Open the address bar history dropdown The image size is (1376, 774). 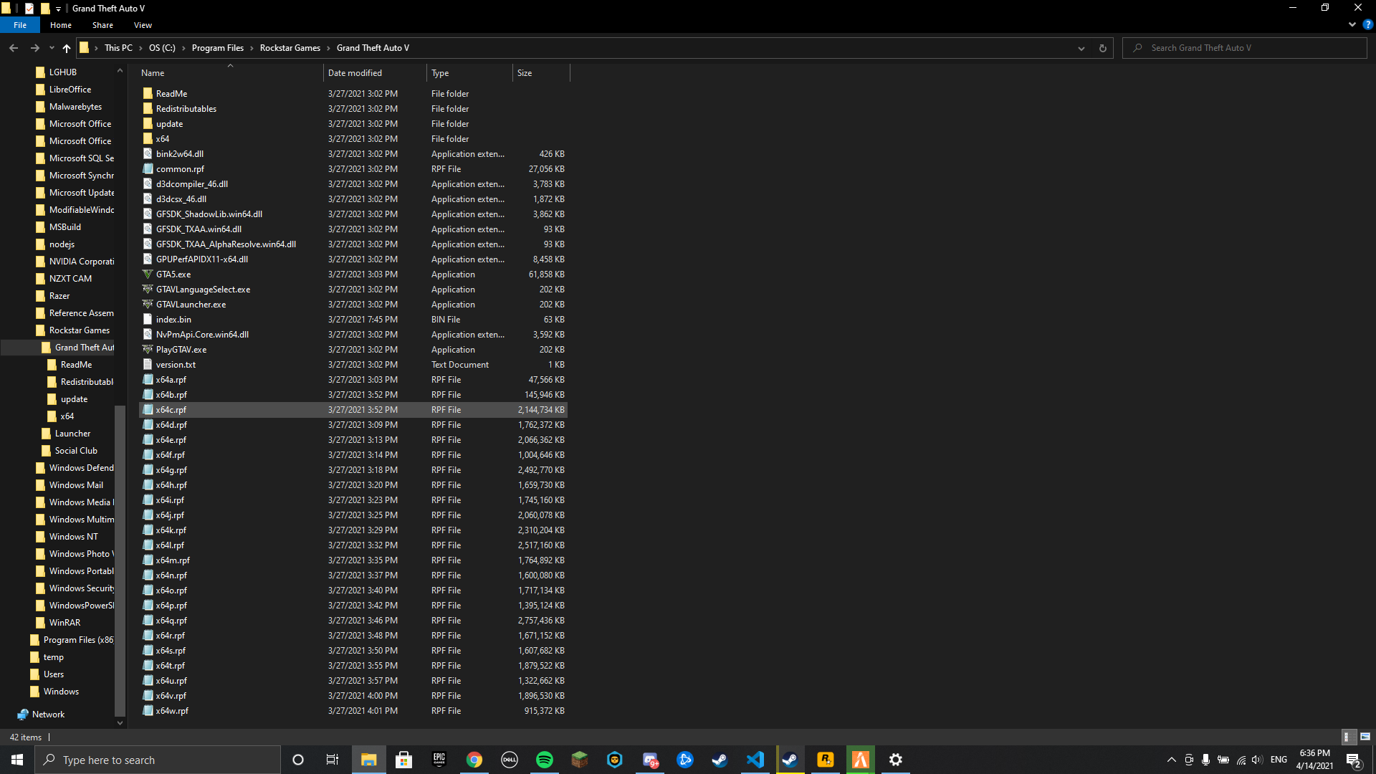click(x=1081, y=48)
